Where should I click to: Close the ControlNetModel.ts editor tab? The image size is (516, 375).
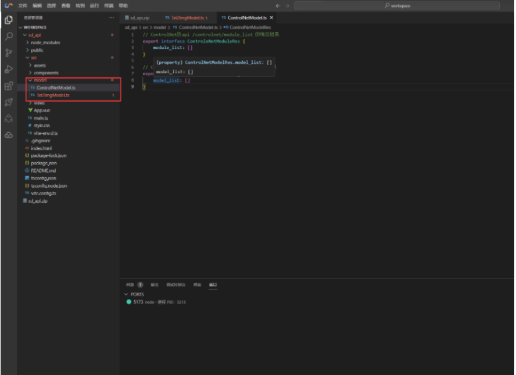click(x=271, y=18)
